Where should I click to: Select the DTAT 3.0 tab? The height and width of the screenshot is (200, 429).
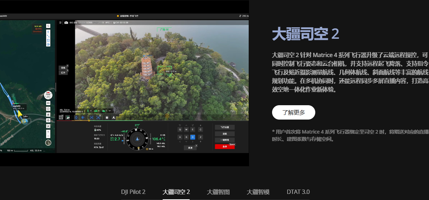298,192
